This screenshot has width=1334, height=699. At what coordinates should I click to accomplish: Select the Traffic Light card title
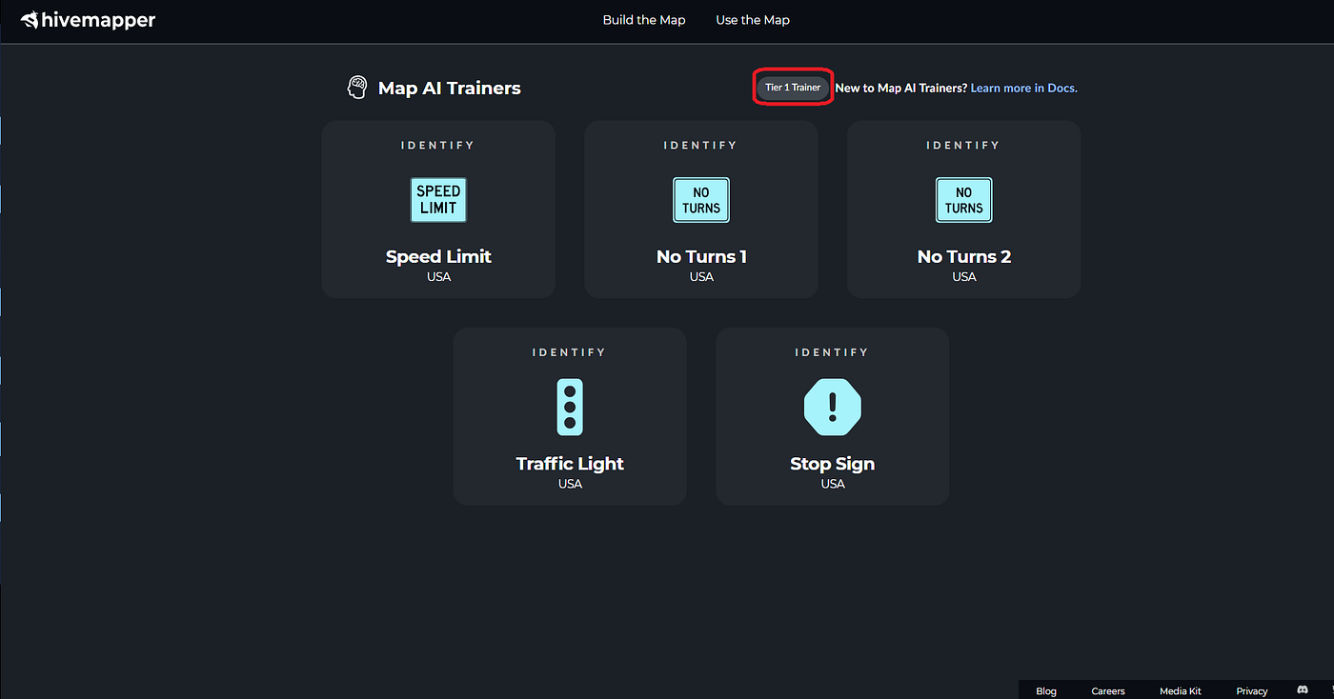pos(570,464)
